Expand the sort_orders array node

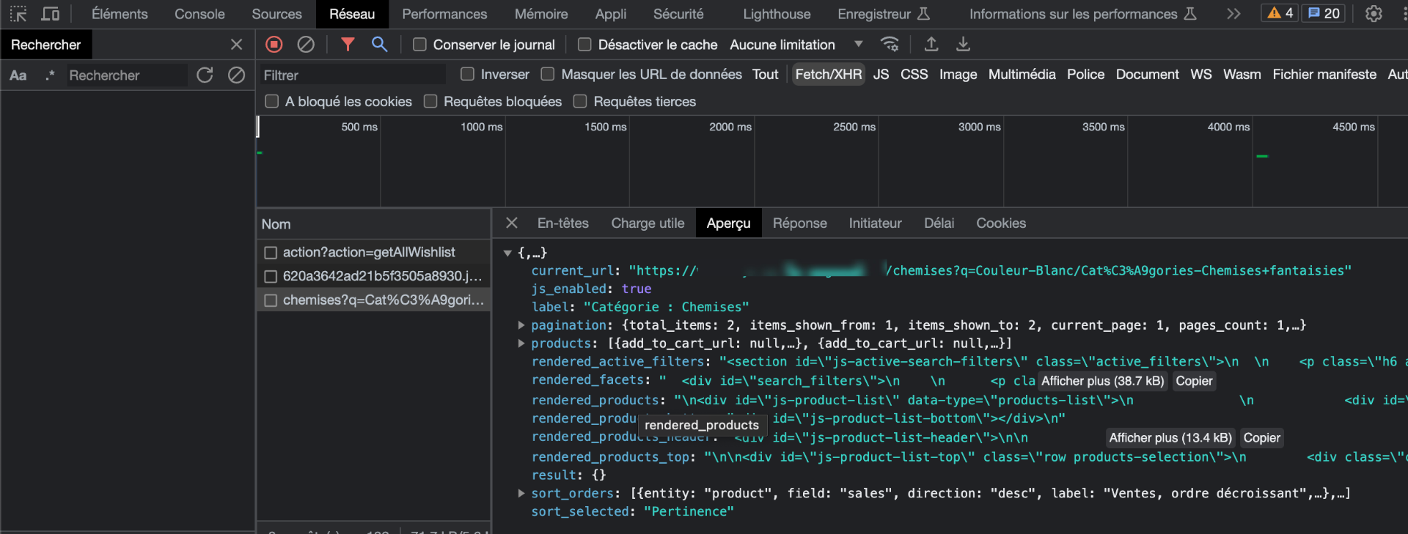click(521, 494)
